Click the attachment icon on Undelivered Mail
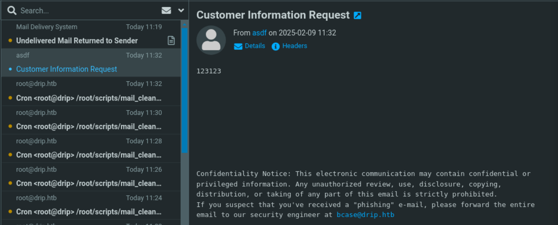This screenshot has height=225, width=558. point(171,41)
